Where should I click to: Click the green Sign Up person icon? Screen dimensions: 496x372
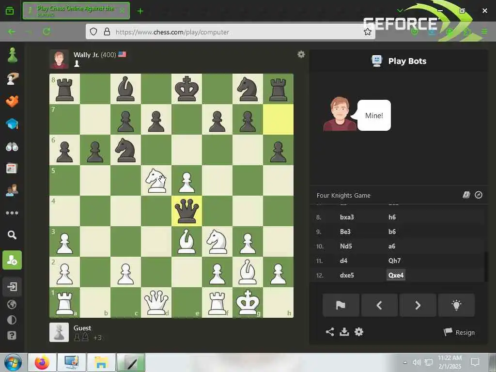coord(12,260)
